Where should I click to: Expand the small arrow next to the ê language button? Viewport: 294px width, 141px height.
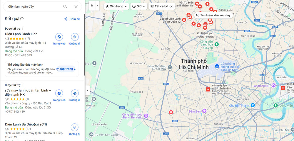pyautogui.click(x=97, y=6)
